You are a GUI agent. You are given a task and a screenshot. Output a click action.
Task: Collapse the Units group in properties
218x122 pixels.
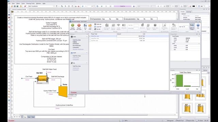point(199,44)
